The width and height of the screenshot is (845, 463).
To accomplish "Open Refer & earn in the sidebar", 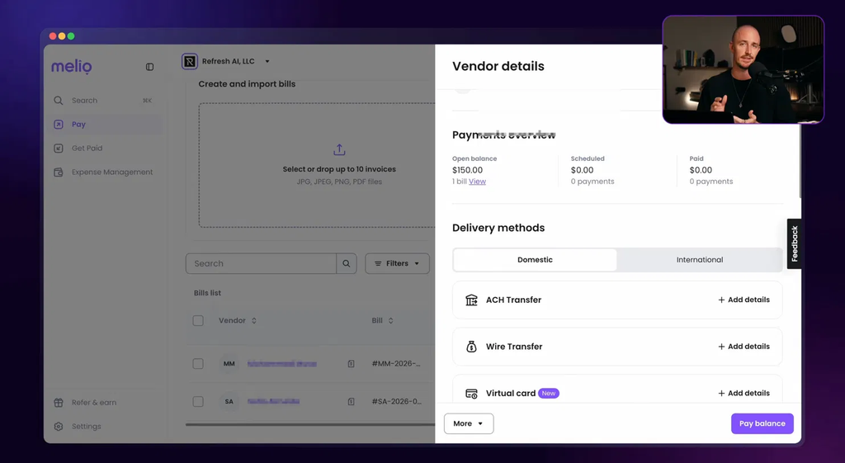I will coord(106,403).
